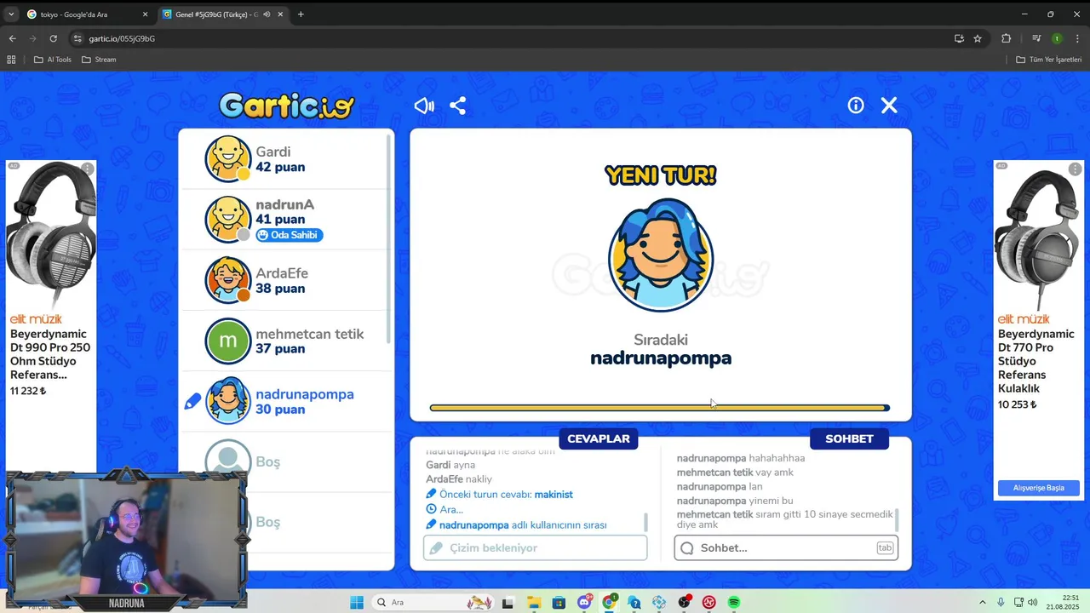Click the answers panel scrollbar

[645, 520]
